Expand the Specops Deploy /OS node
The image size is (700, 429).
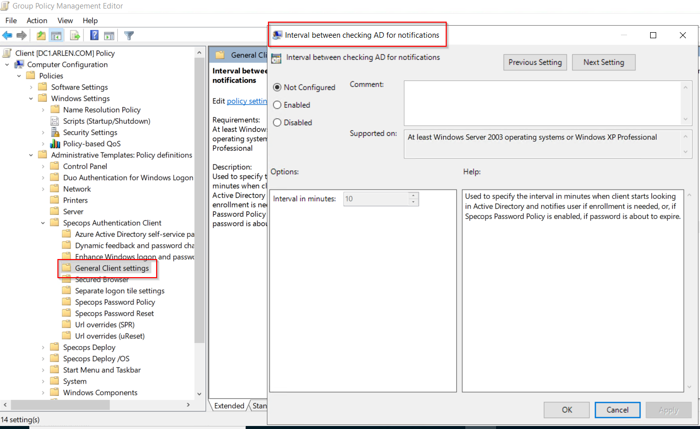(x=43, y=359)
